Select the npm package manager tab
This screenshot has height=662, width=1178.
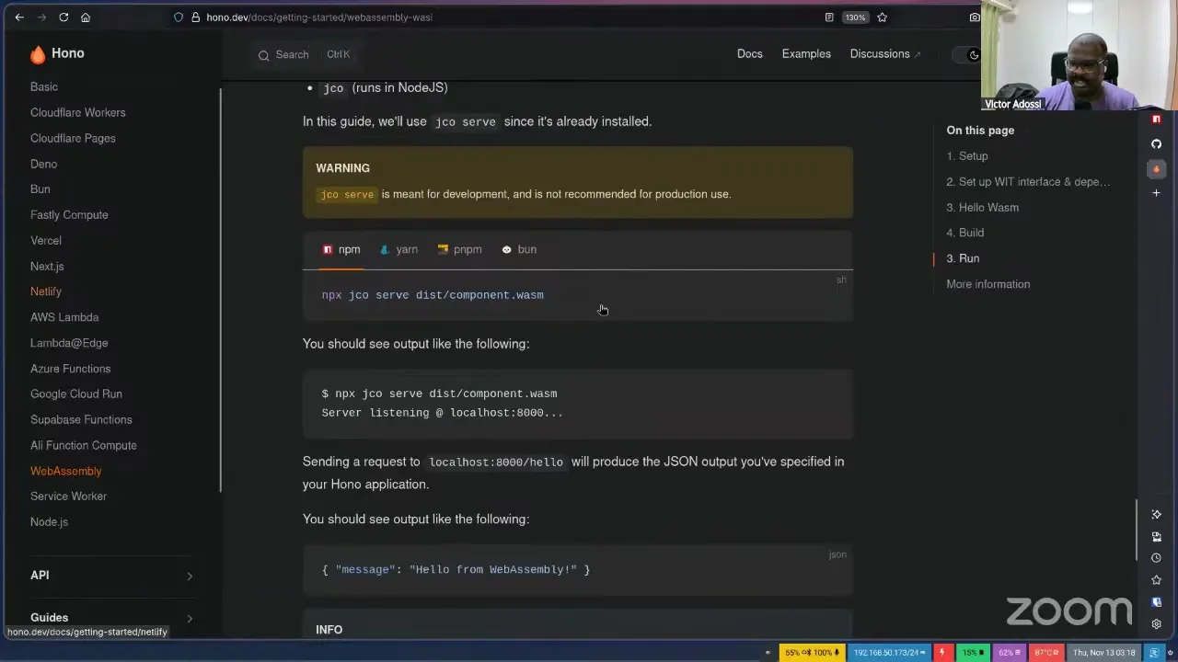(341, 249)
